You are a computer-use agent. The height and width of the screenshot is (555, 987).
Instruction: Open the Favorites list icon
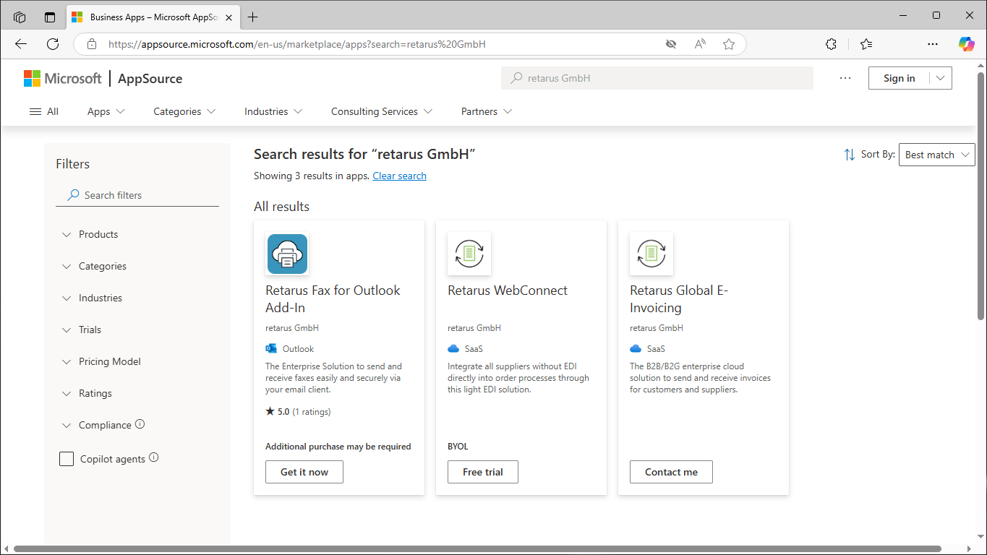tap(866, 44)
